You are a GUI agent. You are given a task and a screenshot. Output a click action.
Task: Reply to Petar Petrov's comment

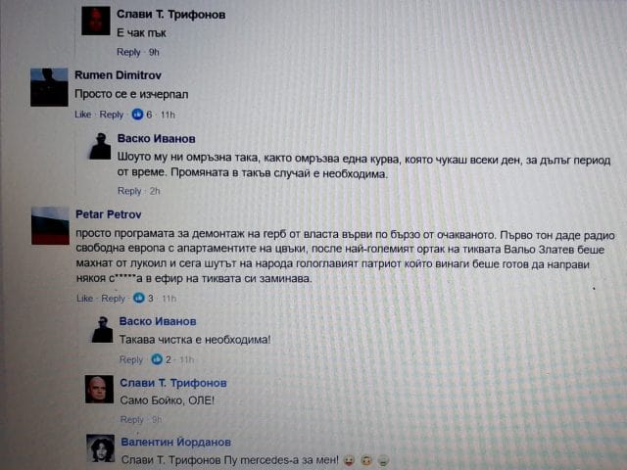[114, 299]
